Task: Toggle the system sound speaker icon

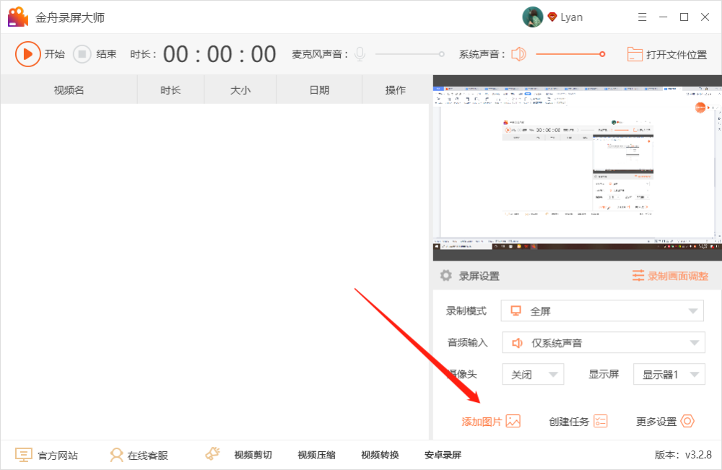Action: click(x=518, y=54)
